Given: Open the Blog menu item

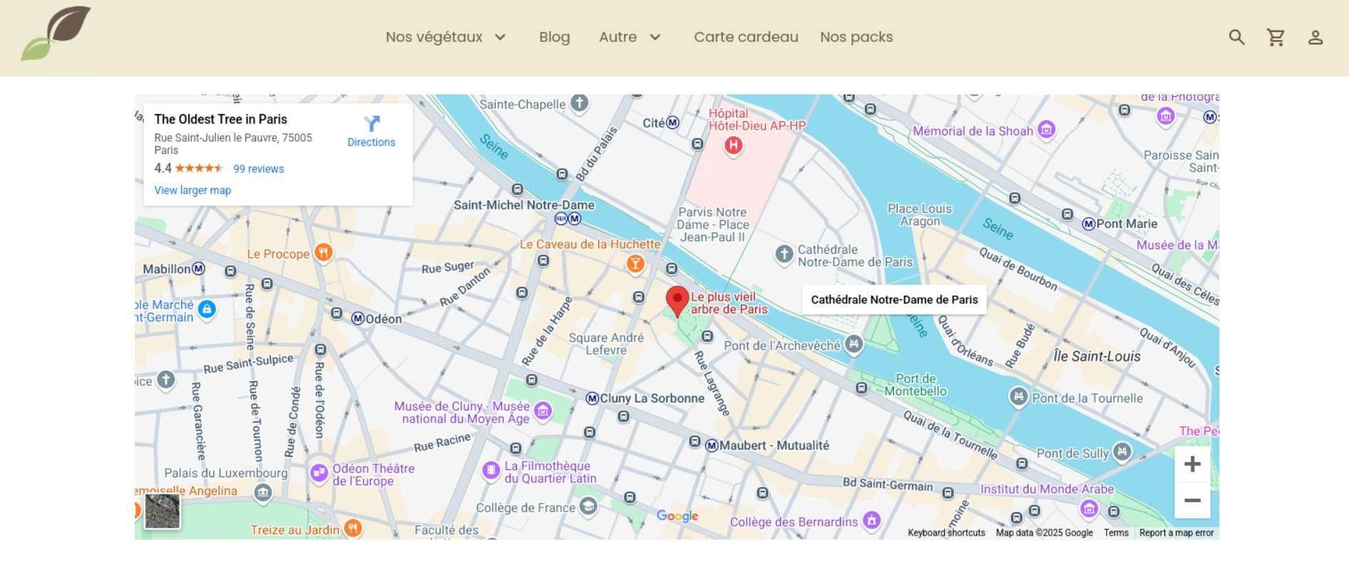Looking at the screenshot, I should coord(554,37).
